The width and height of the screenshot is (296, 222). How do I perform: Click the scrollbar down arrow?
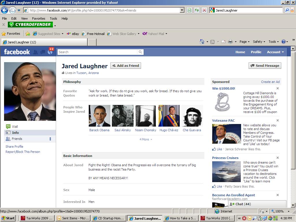pyautogui.click(x=293, y=205)
